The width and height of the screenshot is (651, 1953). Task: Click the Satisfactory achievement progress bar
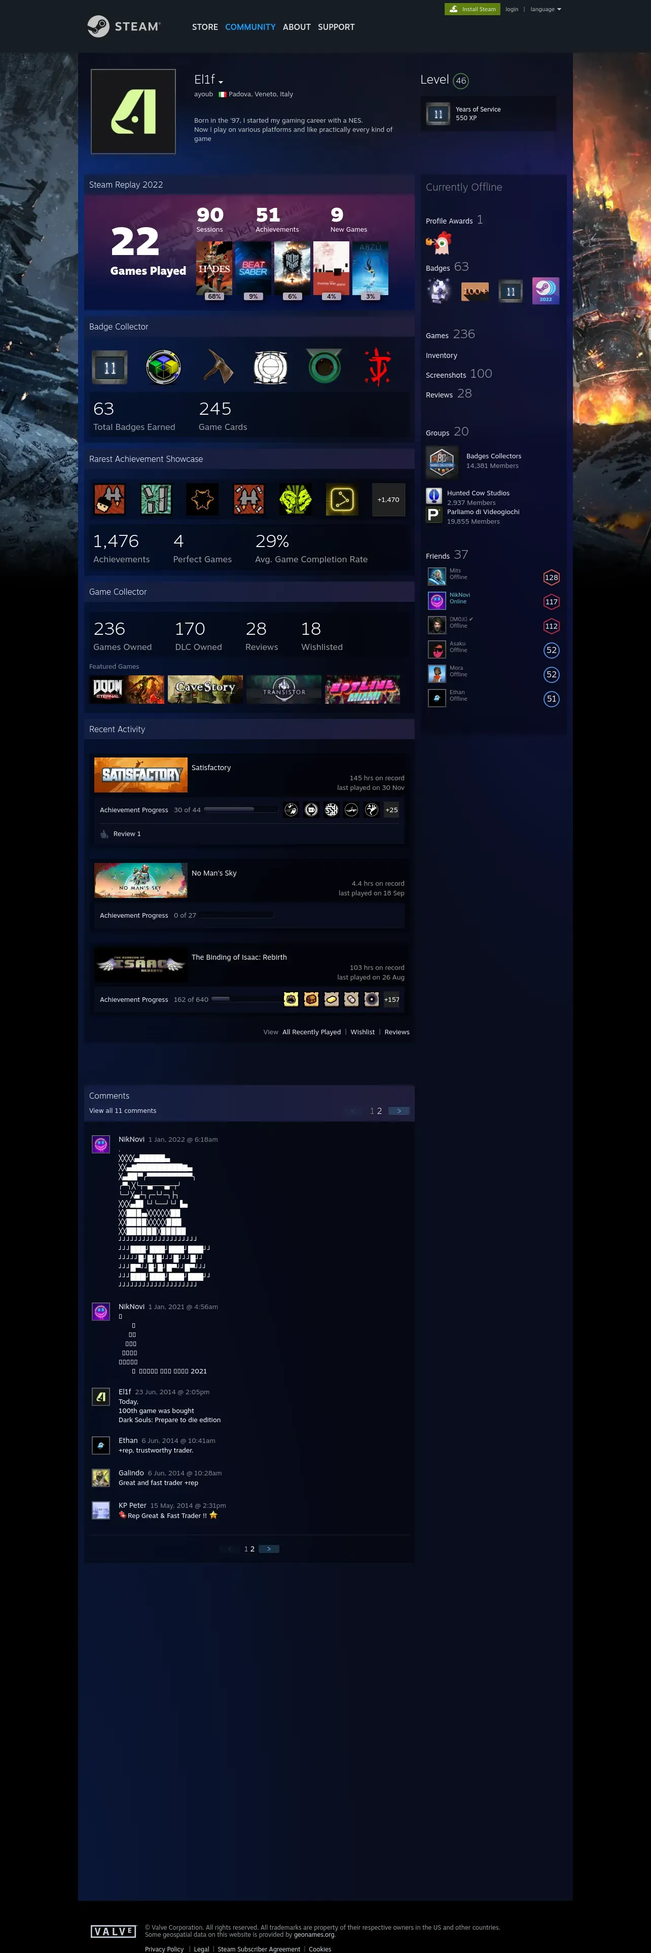coord(240,810)
